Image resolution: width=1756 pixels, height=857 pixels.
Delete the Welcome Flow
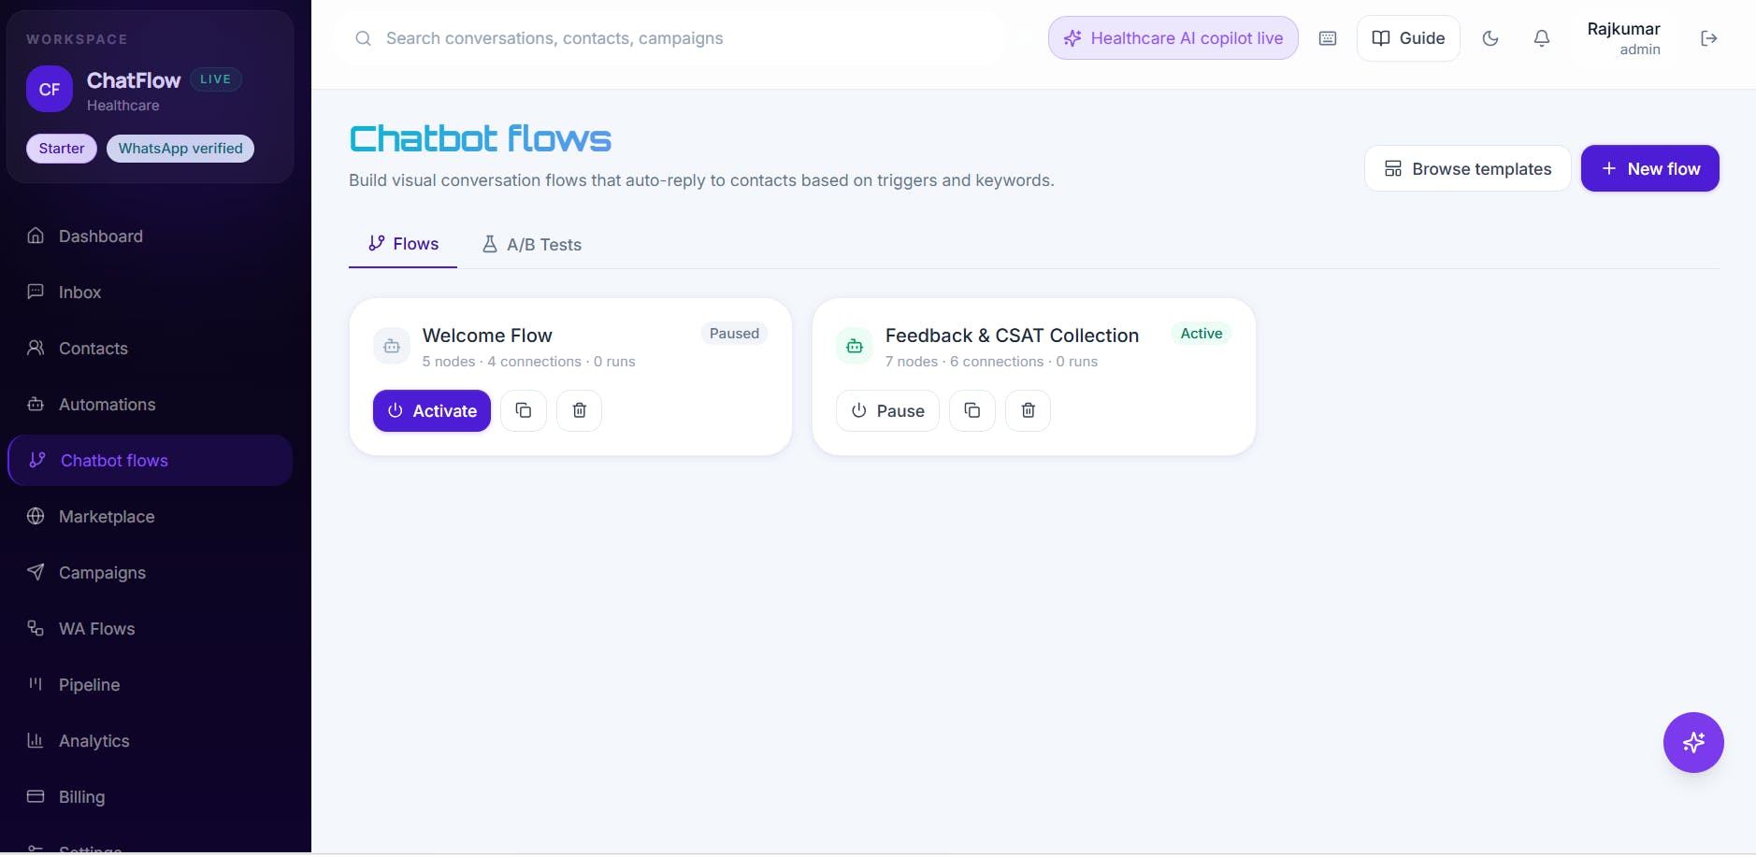click(x=580, y=410)
